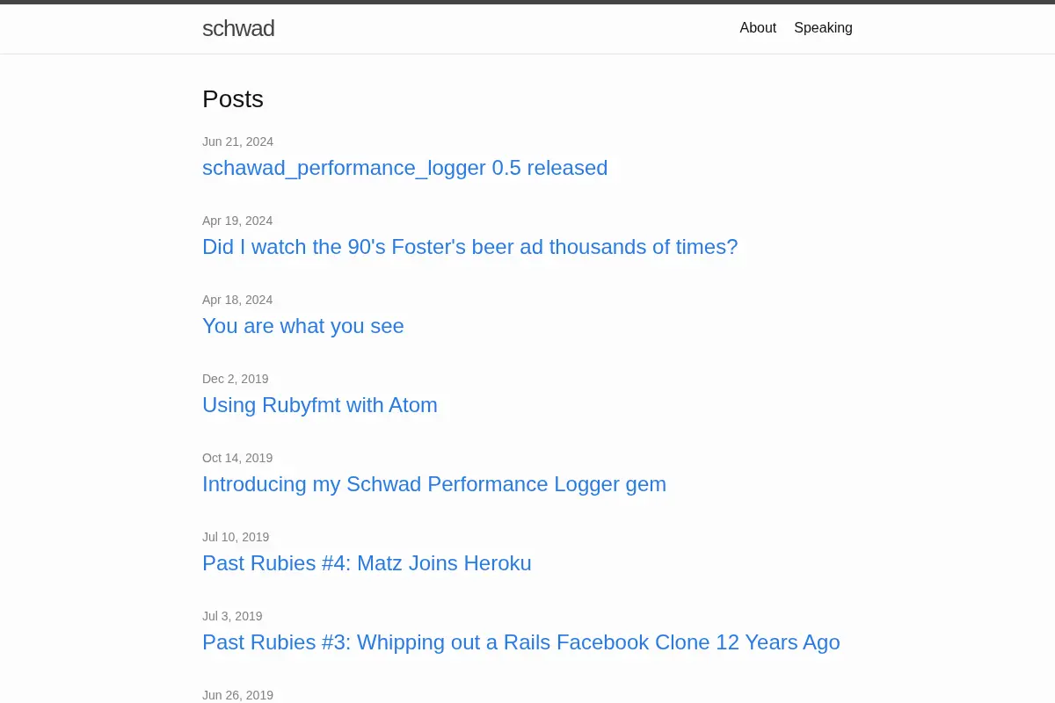Click the schwad site title
Viewport: 1055px width, 703px height.
pyautogui.click(x=238, y=28)
